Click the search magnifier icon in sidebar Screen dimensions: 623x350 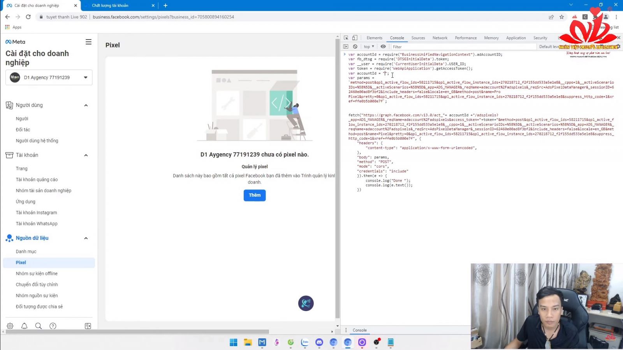click(39, 326)
